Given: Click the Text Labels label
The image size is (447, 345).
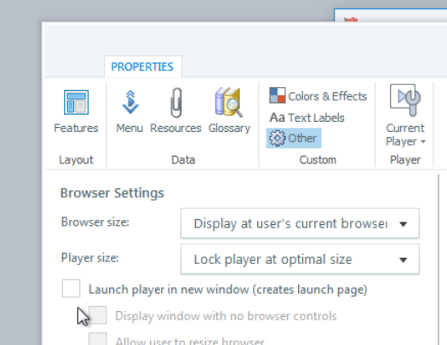Looking at the screenshot, I should (x=316, y=118).
